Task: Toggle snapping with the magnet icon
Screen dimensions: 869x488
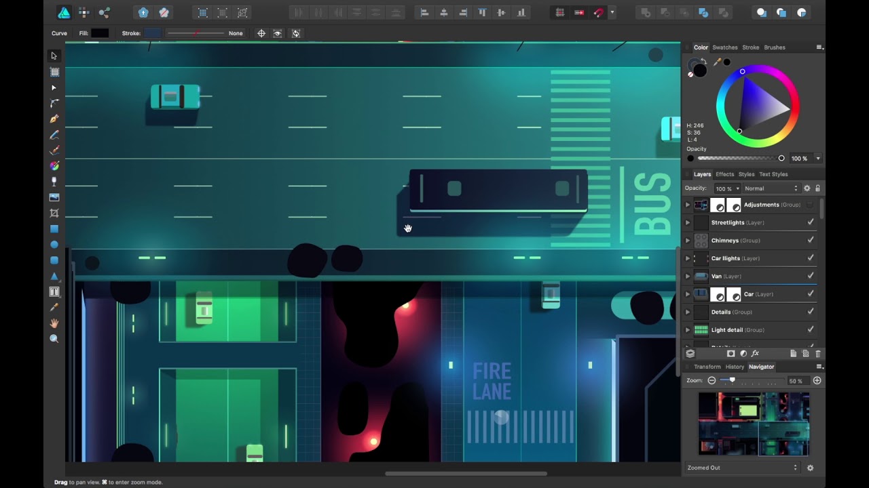Action: 598,12
